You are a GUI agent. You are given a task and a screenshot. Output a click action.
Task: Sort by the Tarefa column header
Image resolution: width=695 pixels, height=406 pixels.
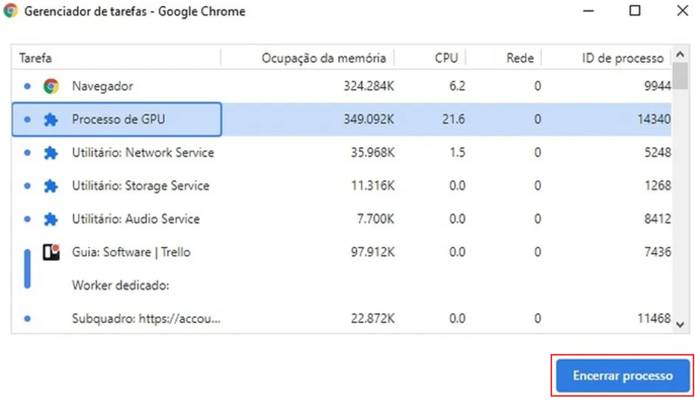pos(36,58)
